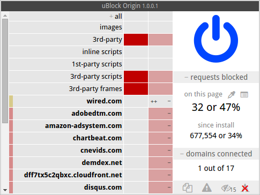The image size is (260, 195).
Task: Collapse the requests blocked section
Action: pyautogui.click(x=216, y=77)
